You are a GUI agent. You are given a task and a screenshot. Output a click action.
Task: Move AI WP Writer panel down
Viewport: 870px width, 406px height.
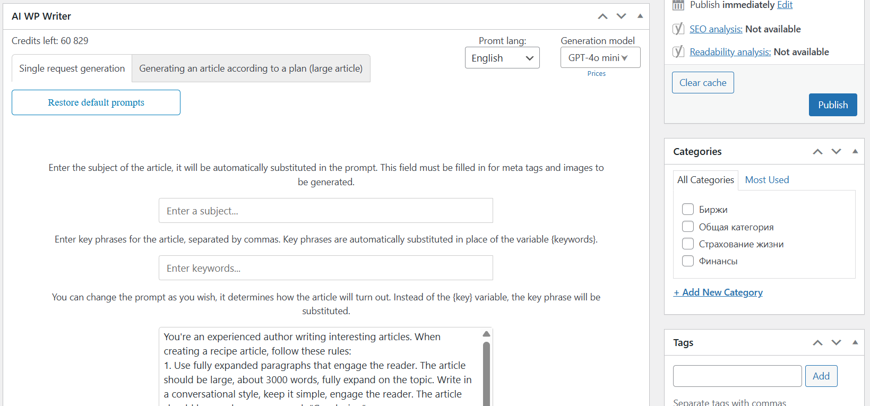coord(621,16)
